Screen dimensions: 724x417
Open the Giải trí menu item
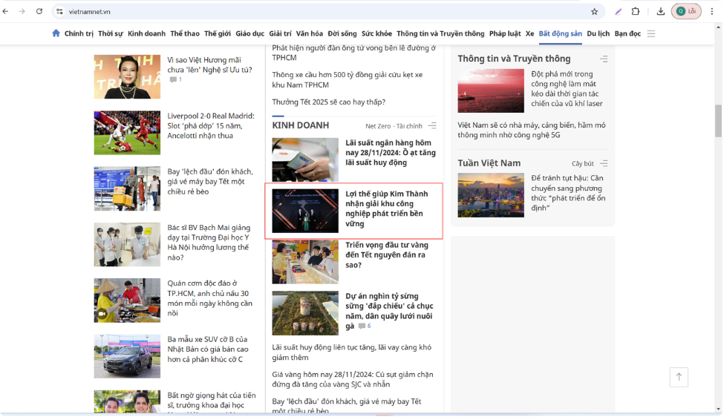click(x=280, y=33)
